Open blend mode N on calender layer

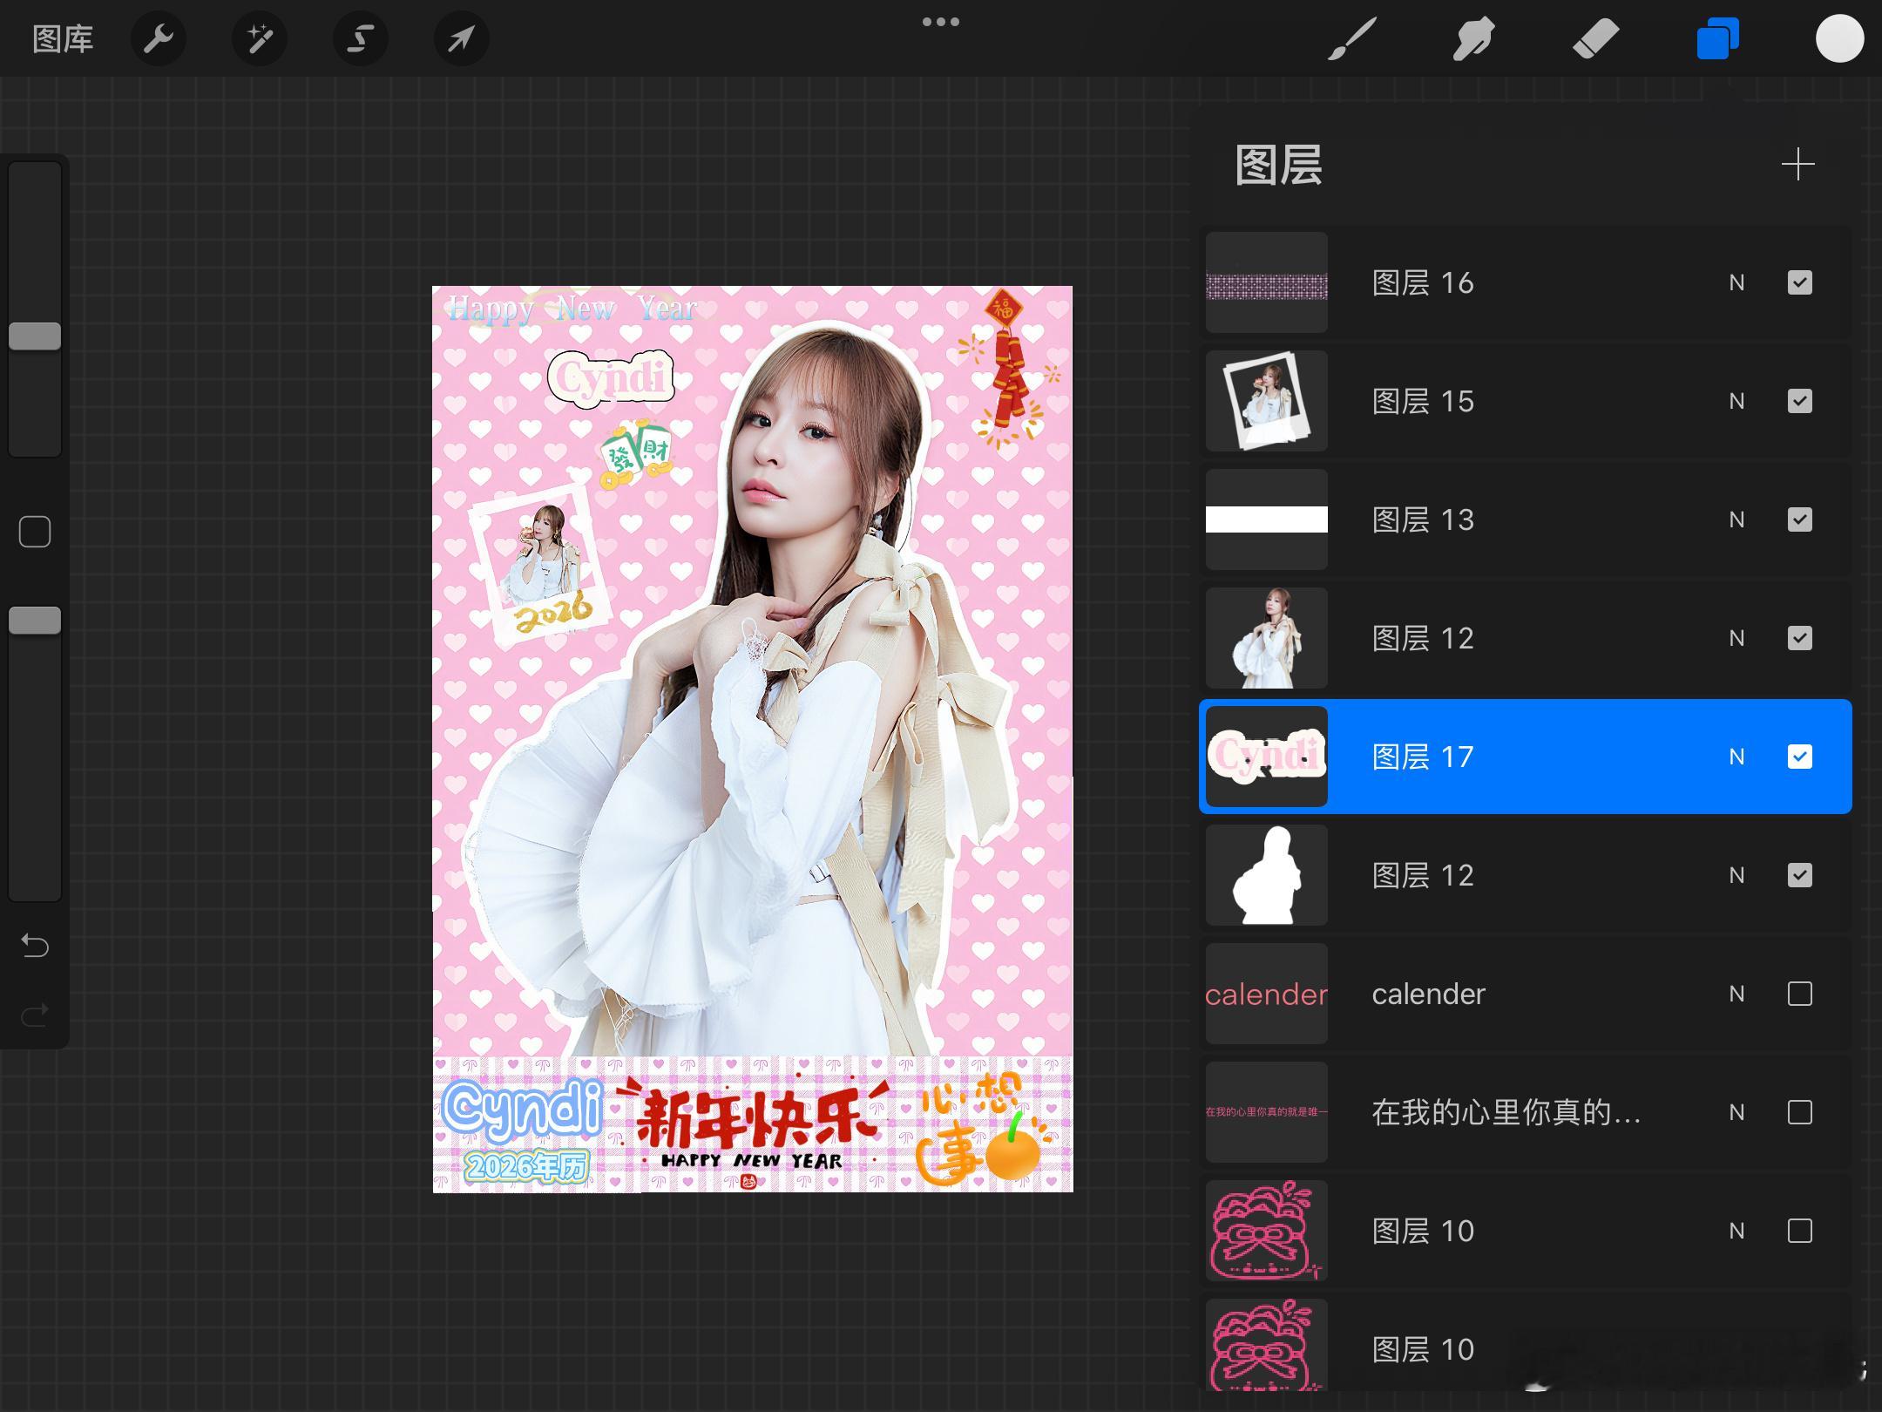[1736, 994]
